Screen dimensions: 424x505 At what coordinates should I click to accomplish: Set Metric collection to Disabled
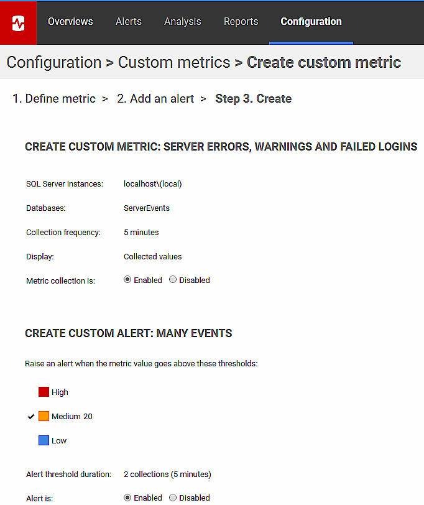point(173,280)
